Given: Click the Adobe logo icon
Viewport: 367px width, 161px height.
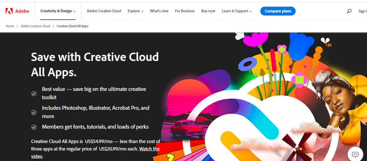Looking at the screenshot, I should coord(9,11).
